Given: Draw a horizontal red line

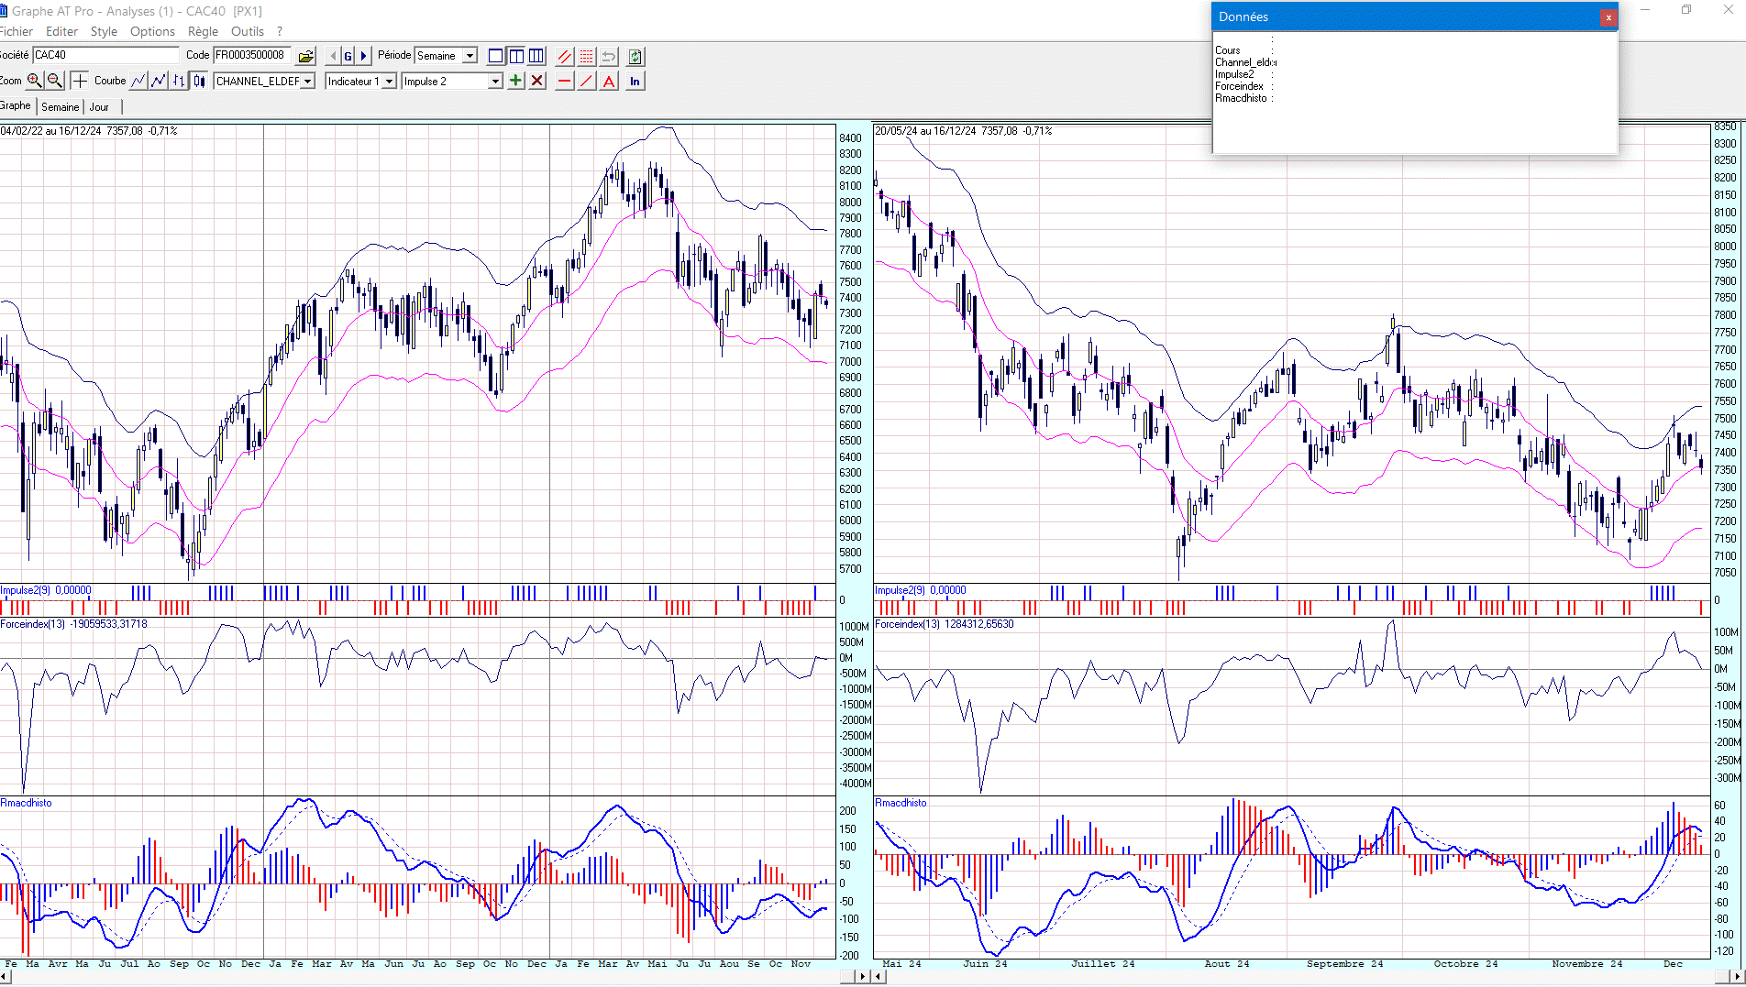Looking at the screenshot, I should click(x=565, y=81).
